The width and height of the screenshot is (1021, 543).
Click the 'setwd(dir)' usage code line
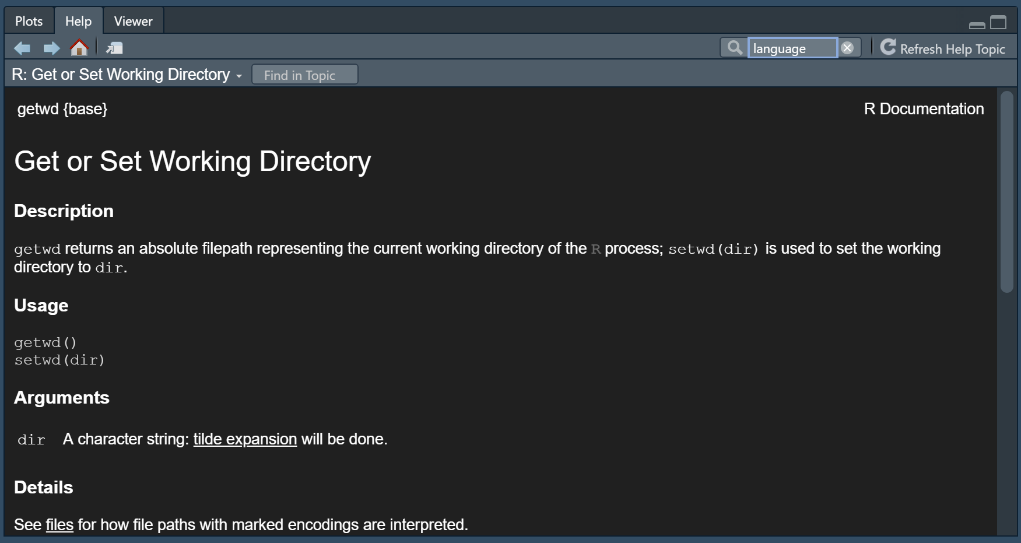point(59,360)
